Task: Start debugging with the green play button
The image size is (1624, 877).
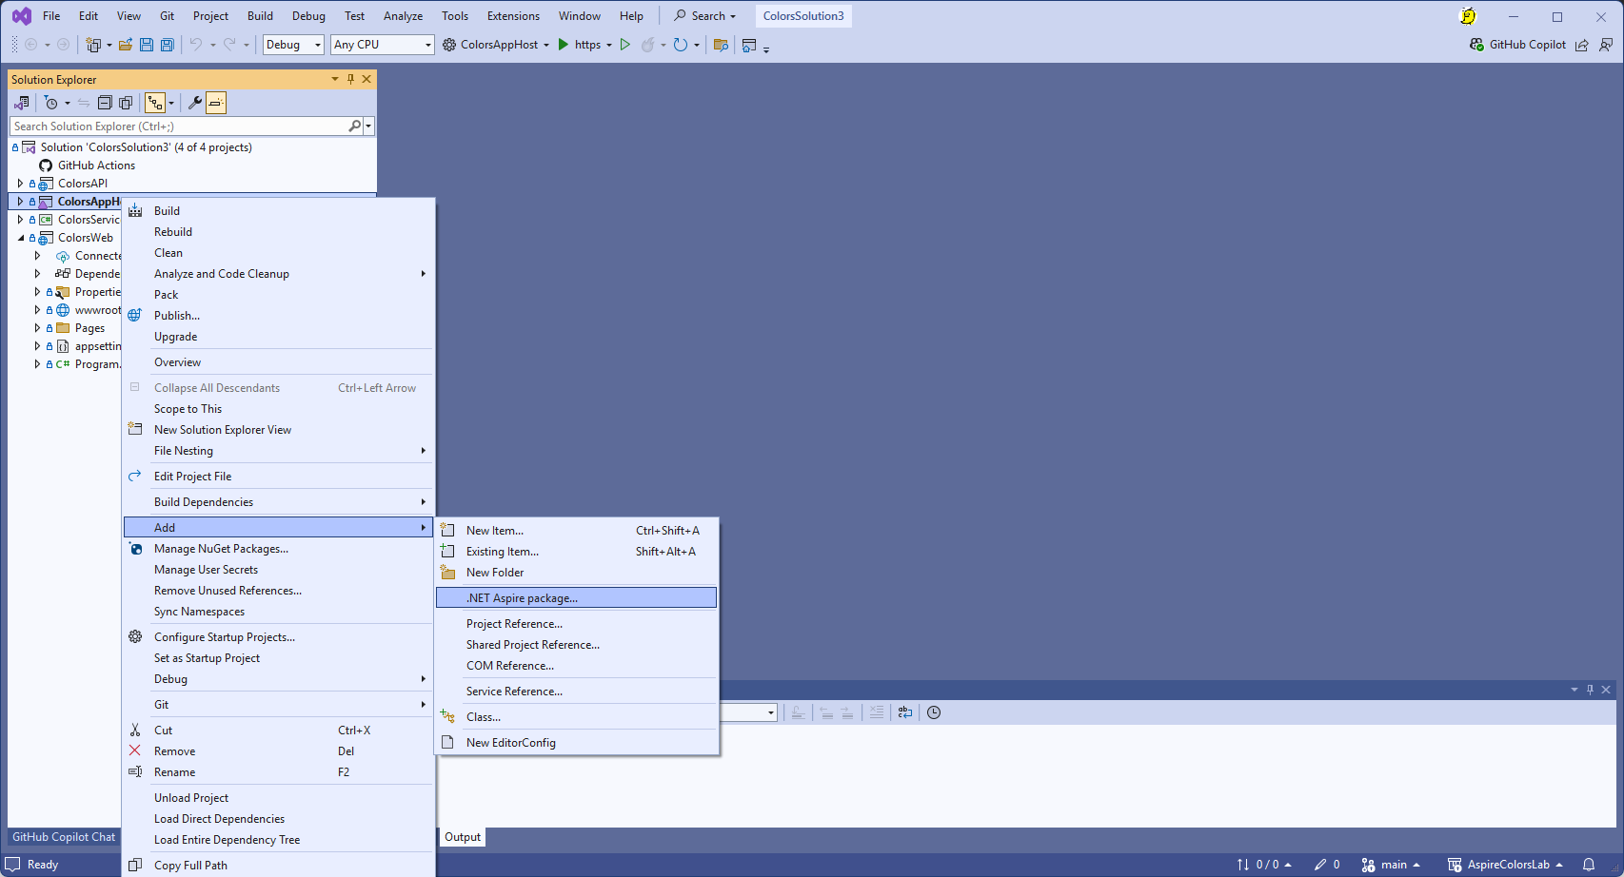Action: 564,45
